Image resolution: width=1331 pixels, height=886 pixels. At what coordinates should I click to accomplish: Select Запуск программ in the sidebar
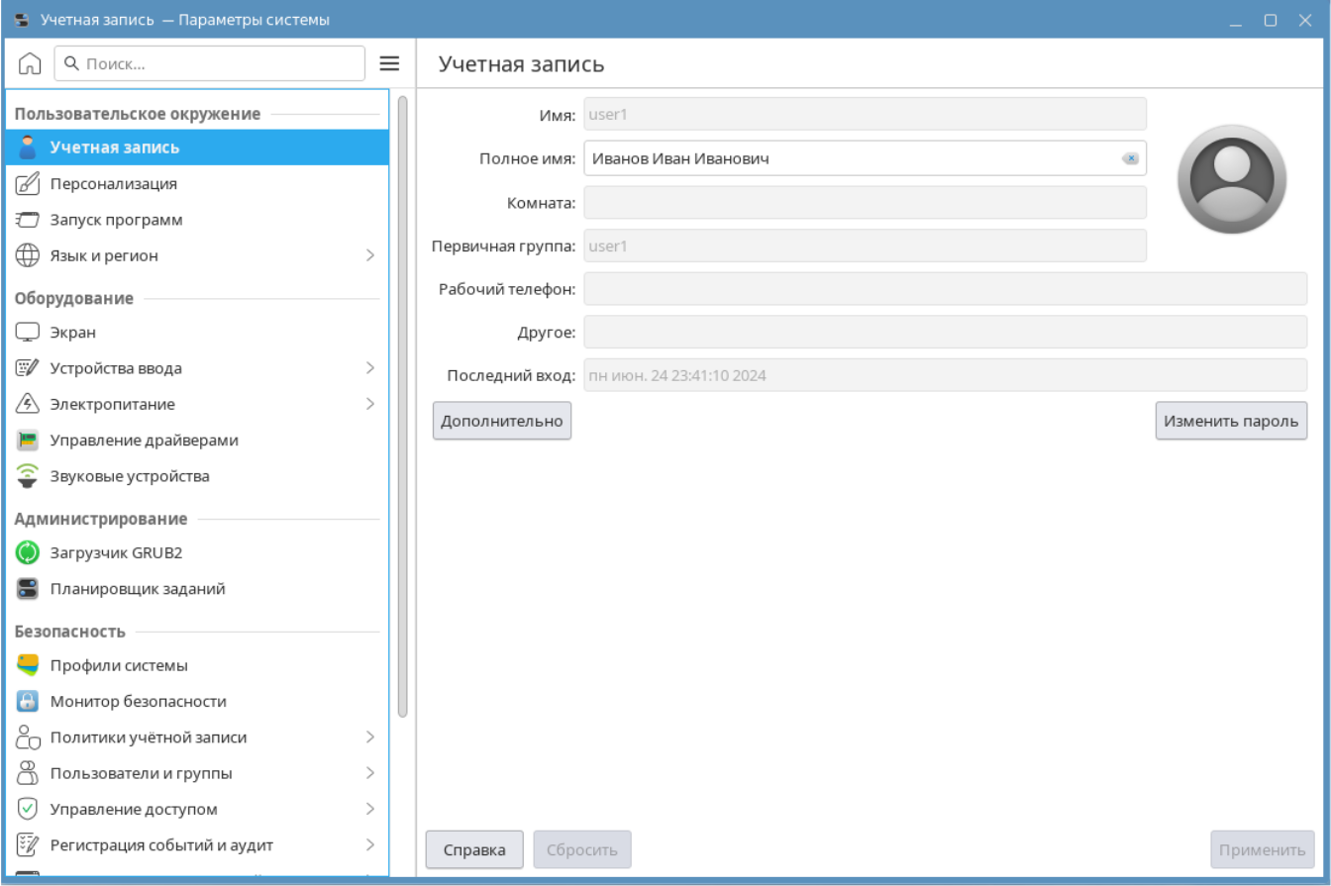pyautogui.click(x=116, y=220)
